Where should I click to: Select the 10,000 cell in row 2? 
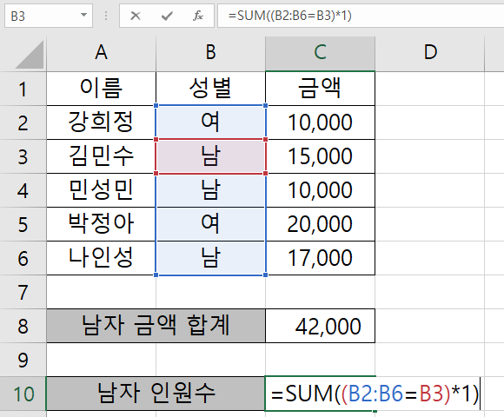tap(320, 122)
